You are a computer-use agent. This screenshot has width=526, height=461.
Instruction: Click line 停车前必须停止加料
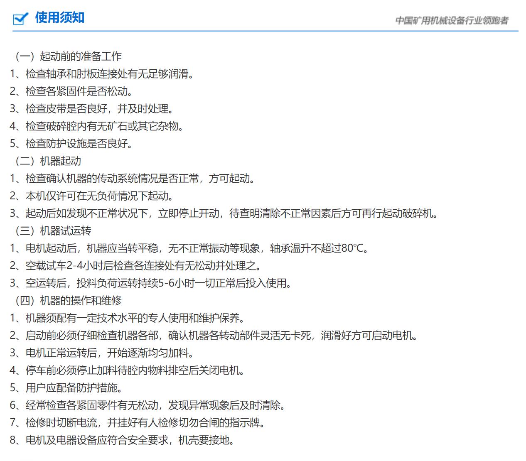pyautogui.click(x=127, y=370)
